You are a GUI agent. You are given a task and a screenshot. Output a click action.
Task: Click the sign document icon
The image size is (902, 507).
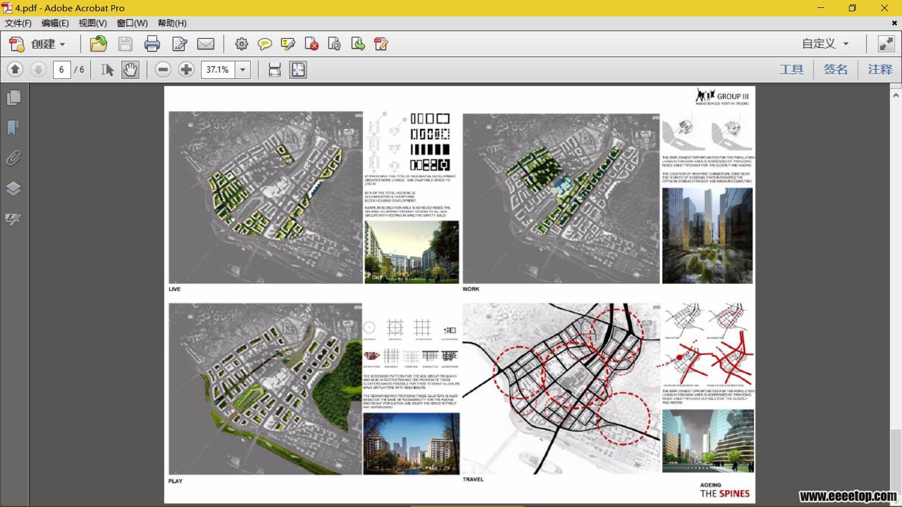tap(381, 44)
